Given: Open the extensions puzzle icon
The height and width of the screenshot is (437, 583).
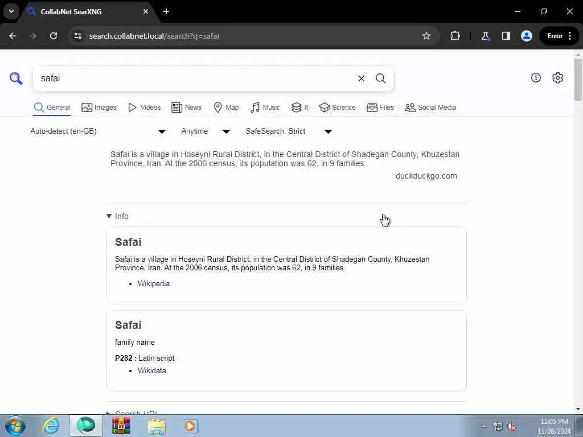Looking at the screenshot, I should pyautogui.click(x=455, y=36).
